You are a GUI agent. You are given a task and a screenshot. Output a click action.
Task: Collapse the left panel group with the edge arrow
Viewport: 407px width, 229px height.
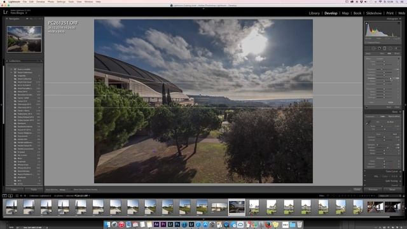coord(1,105)
